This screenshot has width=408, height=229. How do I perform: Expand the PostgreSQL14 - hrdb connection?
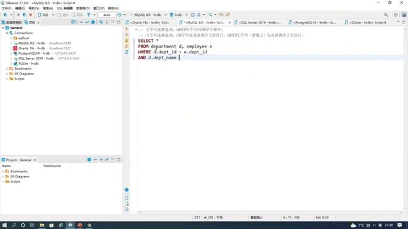pyautogui.click(x=11, y=53)
